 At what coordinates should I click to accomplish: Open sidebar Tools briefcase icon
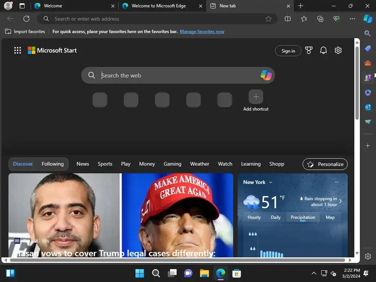pyautogui.click(x=368, y=63)
